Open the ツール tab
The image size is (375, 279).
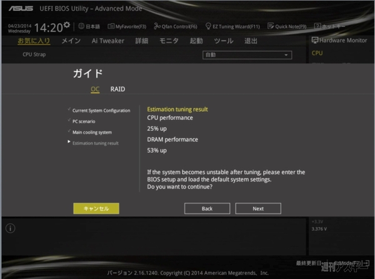224,41
